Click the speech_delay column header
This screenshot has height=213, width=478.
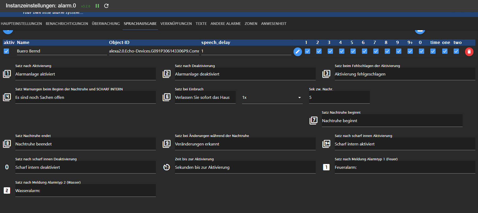tap(216, 42)
